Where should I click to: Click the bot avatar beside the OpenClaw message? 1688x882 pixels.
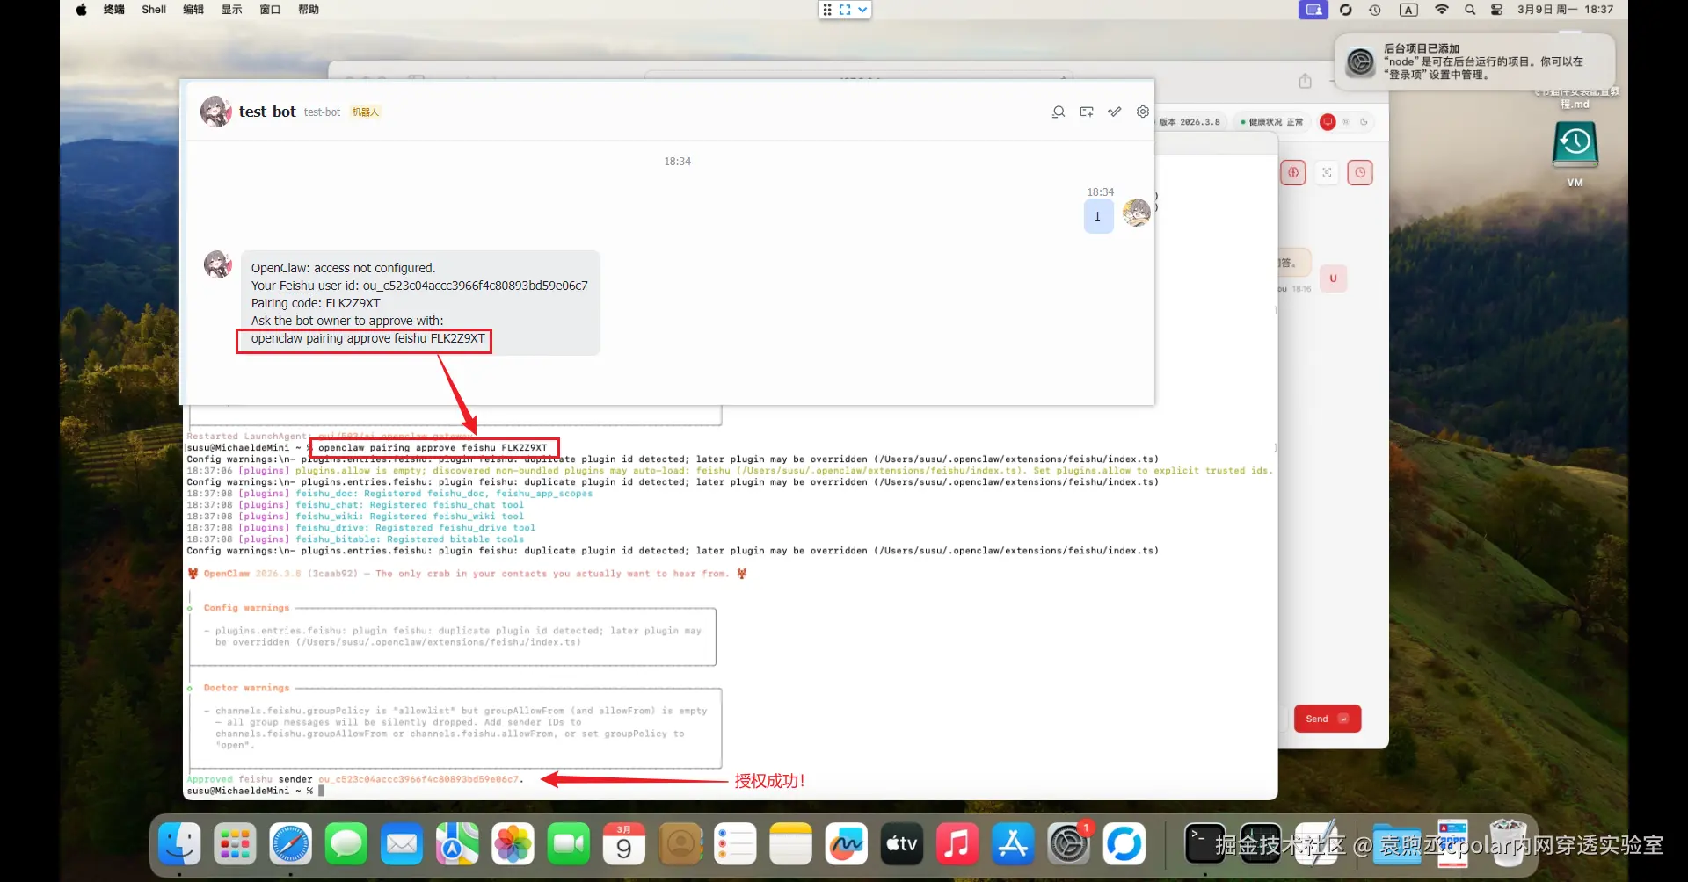click(218, 264)
